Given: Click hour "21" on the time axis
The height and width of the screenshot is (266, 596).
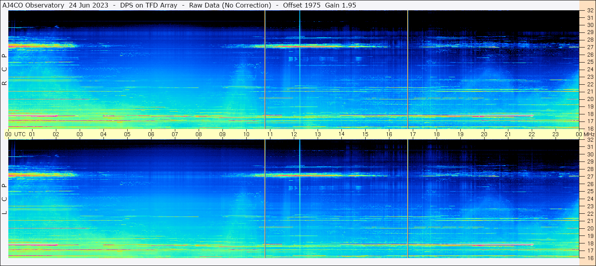Looking at the screenshot, I should point(508,134).
